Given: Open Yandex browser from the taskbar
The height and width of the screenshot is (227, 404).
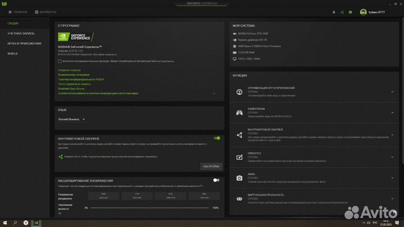Looking at the screenshot, I should click(26, 223).
